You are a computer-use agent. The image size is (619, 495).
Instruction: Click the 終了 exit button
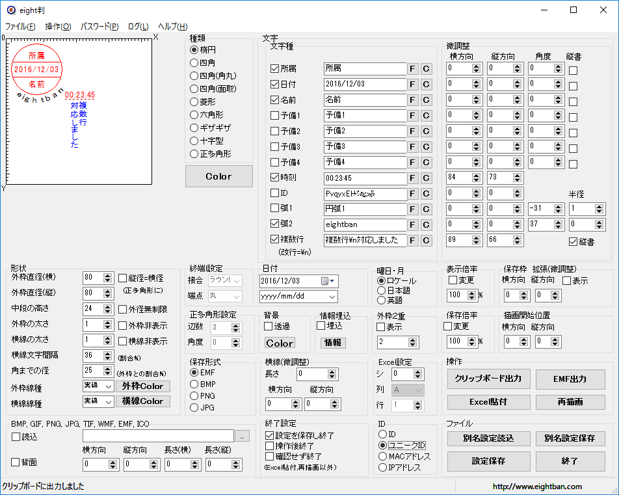click(x=570, y=461)
